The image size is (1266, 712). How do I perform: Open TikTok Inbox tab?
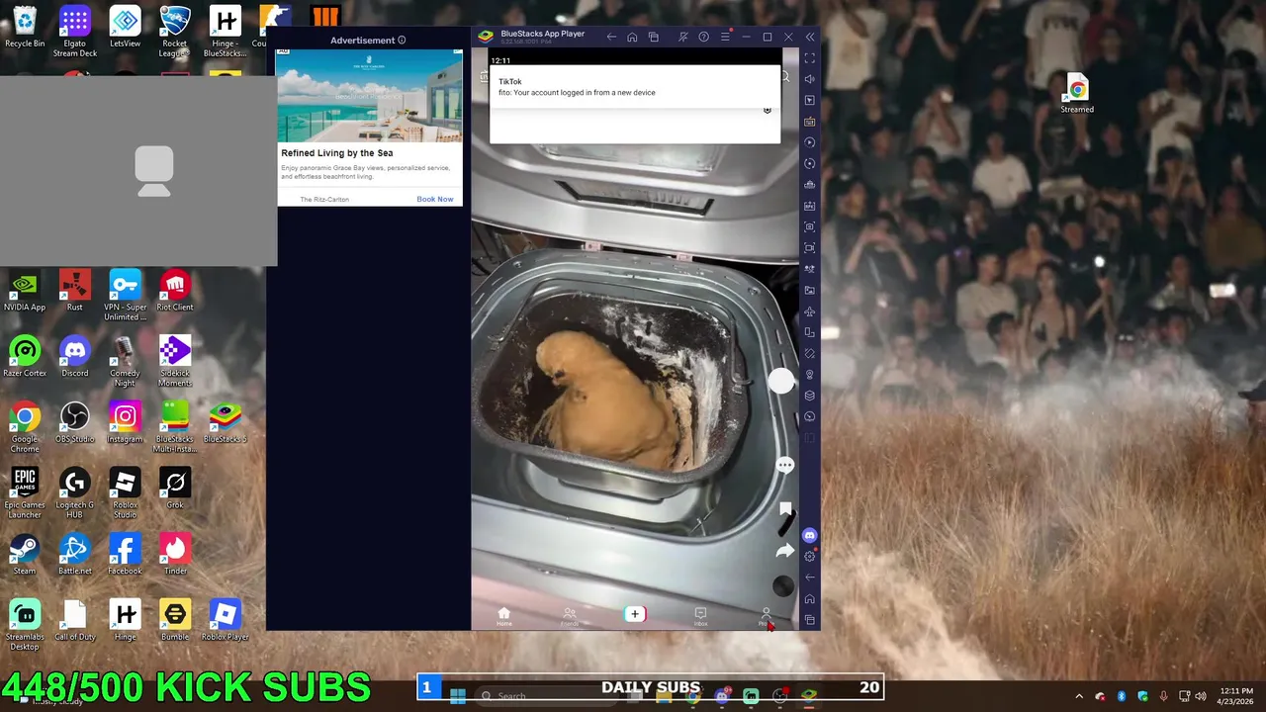[x=700, y=616]
